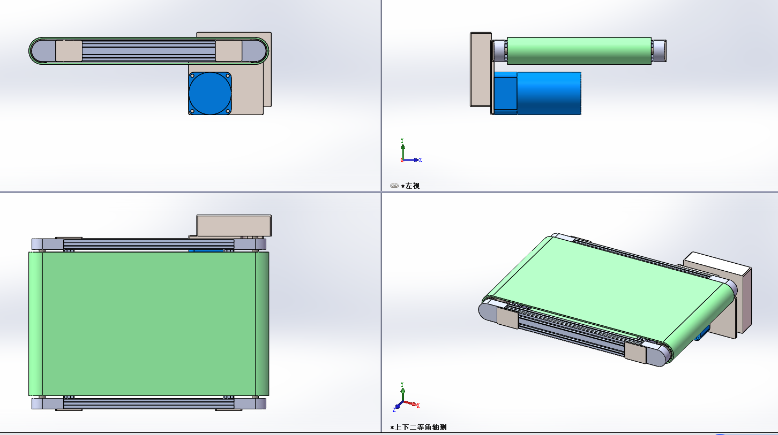Screen dimensions: 778x435
Task: Select the grey roller end cap in 左视 view
Action: 659,51
